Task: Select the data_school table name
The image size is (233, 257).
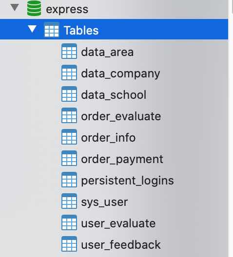Action: (x=114, y=95)
